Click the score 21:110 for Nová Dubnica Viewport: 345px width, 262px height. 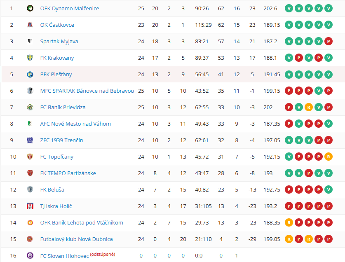click(x=203, y=239)
